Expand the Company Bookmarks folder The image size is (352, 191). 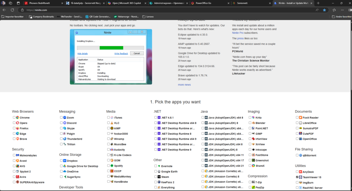click(41, 17)
